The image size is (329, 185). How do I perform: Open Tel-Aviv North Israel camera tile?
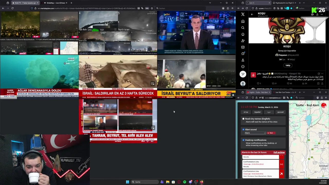pyautogui.click(x=118, y=33)
